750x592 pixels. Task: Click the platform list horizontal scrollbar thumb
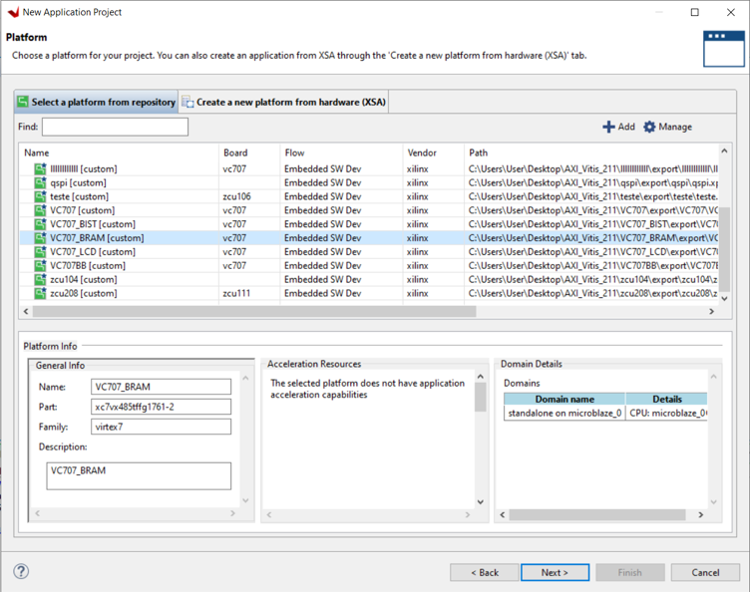[254, 312]
